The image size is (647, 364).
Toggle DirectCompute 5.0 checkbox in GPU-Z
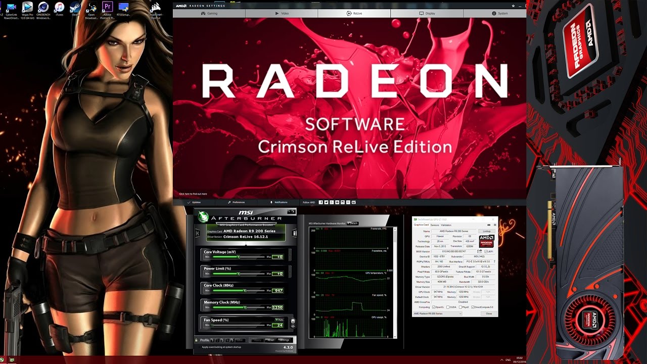click(473, 307)
